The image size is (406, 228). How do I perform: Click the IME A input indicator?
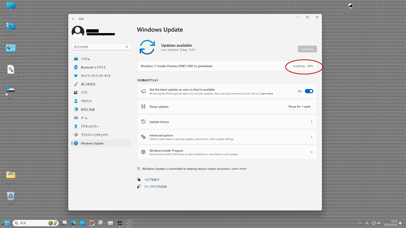367,223
